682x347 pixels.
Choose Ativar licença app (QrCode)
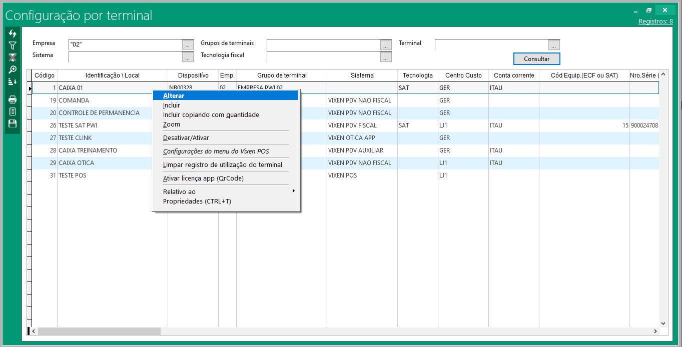tap(203, 178)
